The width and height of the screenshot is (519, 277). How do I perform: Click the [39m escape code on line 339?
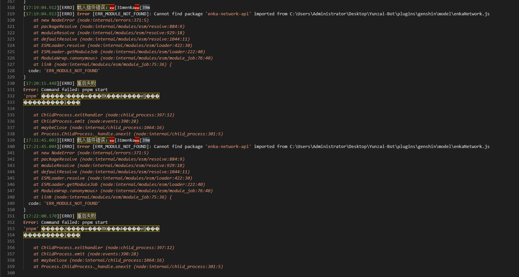145,140
